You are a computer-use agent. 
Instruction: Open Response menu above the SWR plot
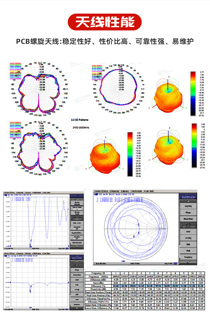pos(19,192)
